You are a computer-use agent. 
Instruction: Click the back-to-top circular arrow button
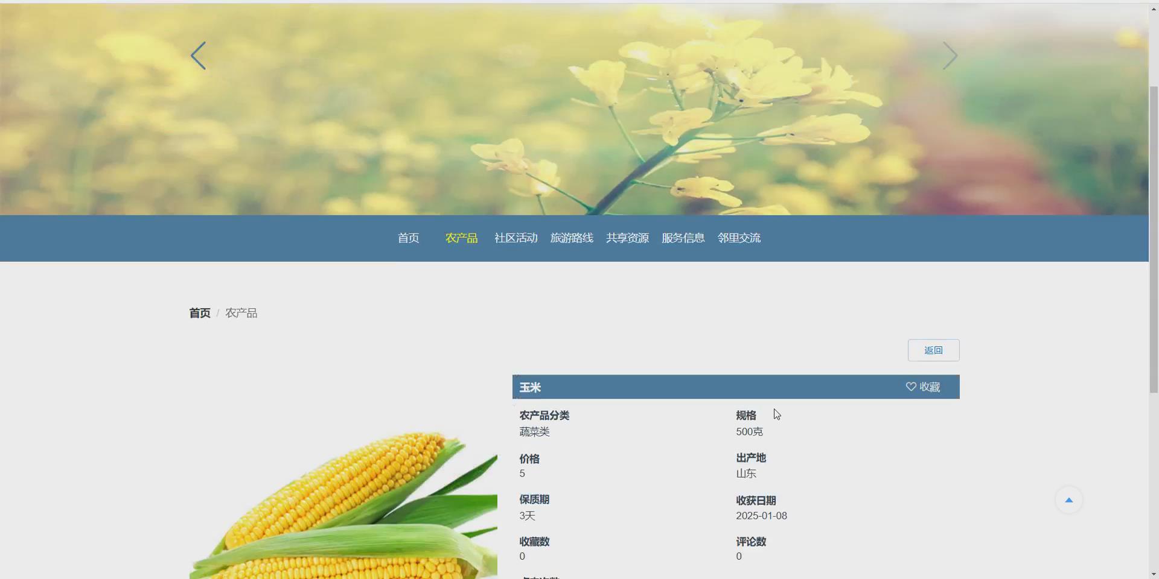click(1068, 499)
